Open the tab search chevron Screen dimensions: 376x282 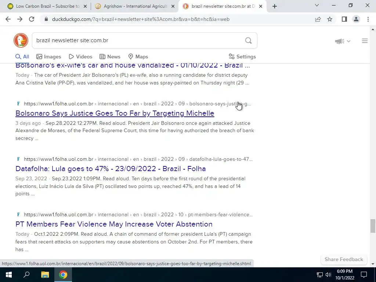[317, 5]
